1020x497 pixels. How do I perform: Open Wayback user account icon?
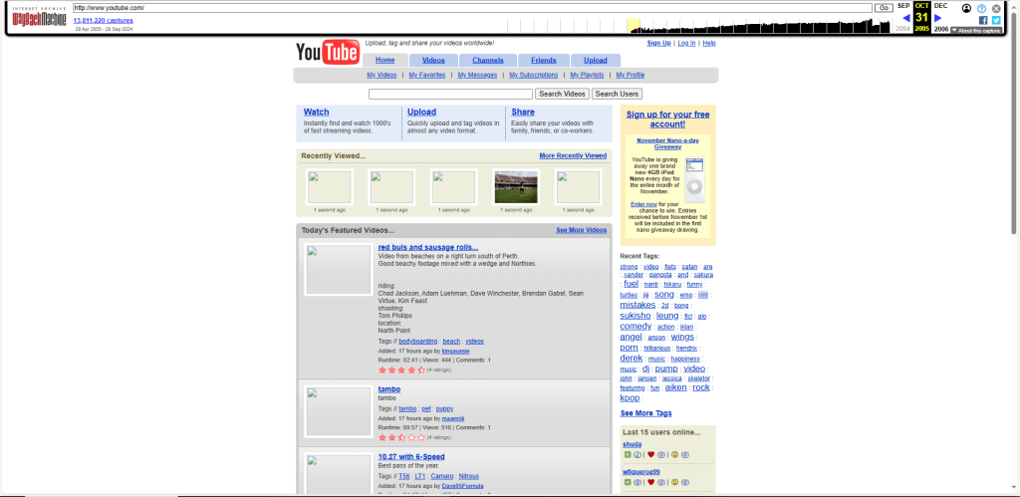[x=966, y=8]
